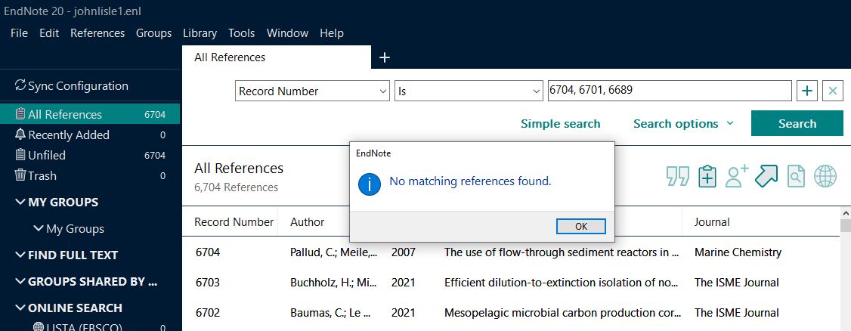Open the Library menu
851x331 pixels.
pos(200,33)
